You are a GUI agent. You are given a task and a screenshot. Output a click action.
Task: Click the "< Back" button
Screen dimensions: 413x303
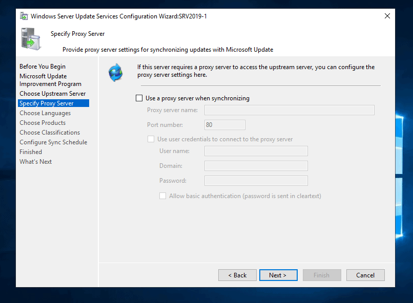[x=237, y=275]
